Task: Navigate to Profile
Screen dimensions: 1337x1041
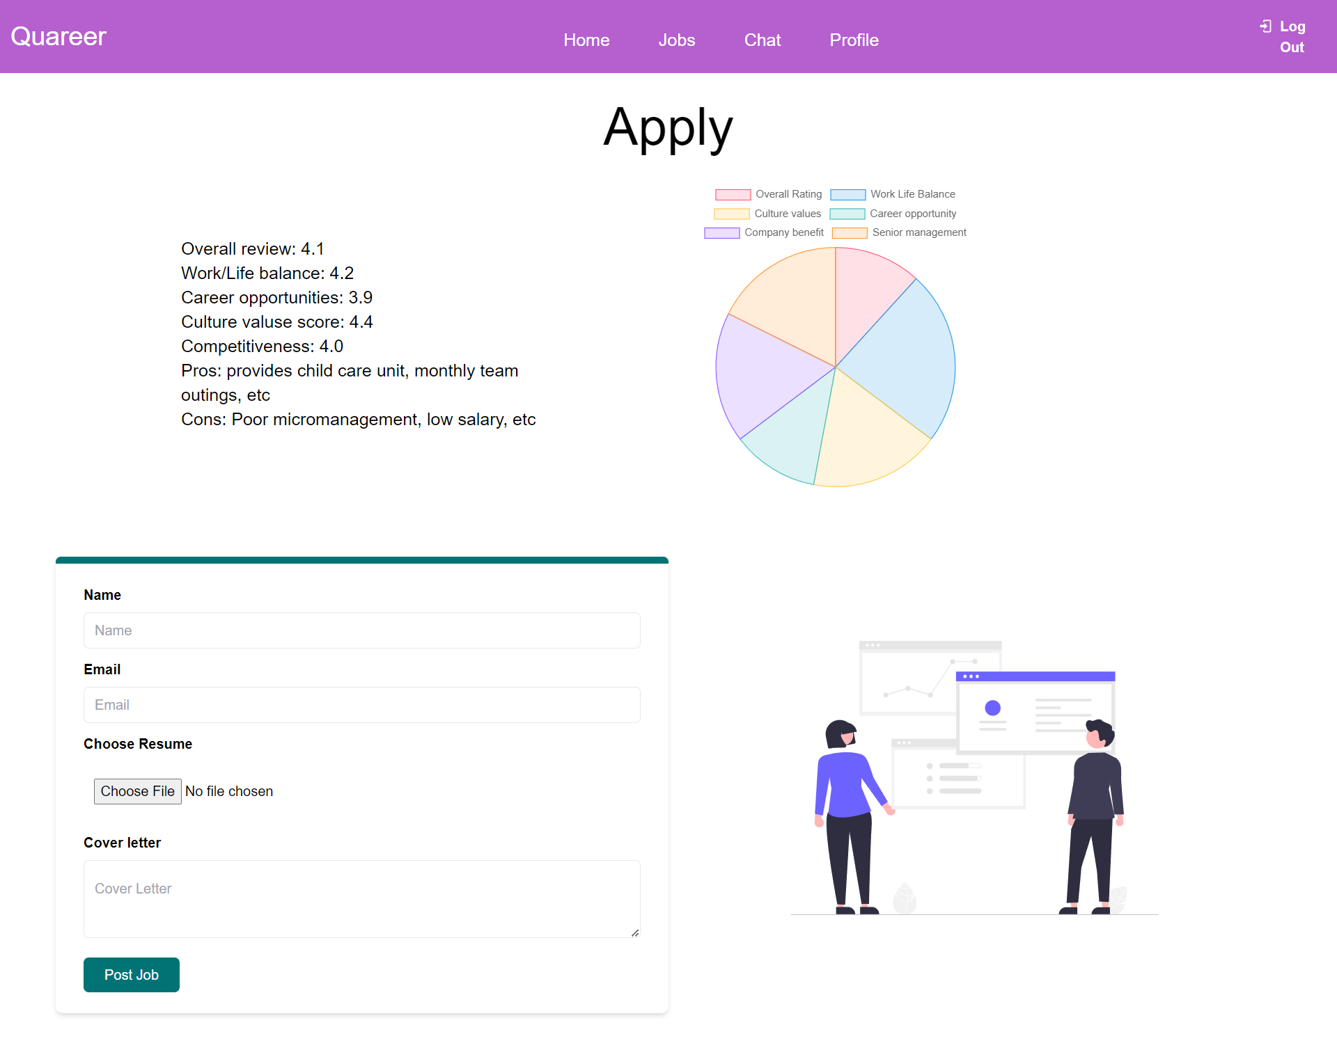Action: coord(854,40)
